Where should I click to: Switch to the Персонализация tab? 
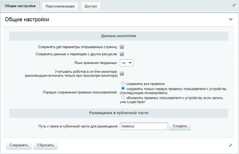[x=60, y=6]
